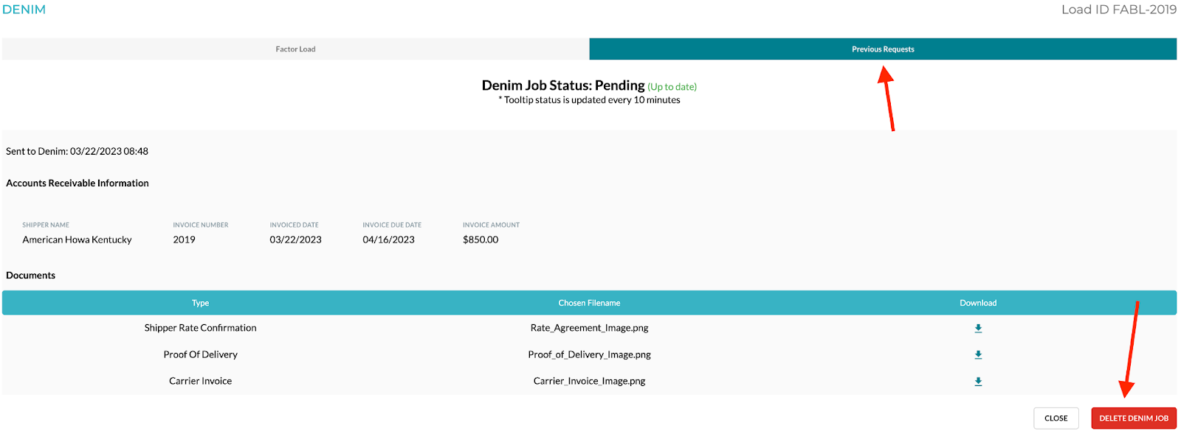Click the Documents section heading
Screen dimensions: 1181x431
(31, 276)
